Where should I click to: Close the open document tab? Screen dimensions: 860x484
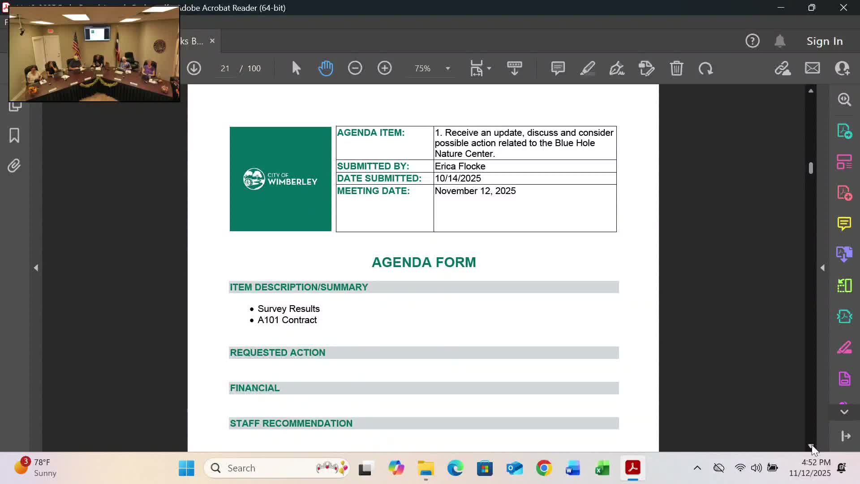pos(212,41)
